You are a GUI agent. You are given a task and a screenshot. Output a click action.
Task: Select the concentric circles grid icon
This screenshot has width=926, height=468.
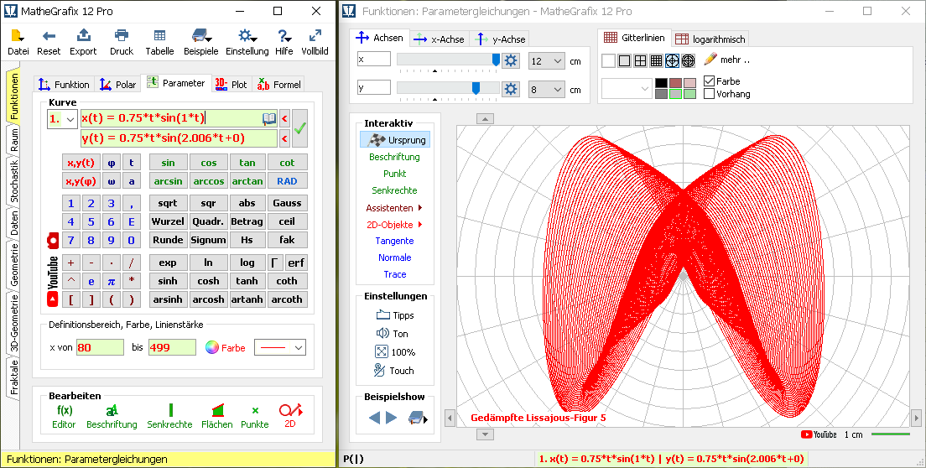point(688,60)
